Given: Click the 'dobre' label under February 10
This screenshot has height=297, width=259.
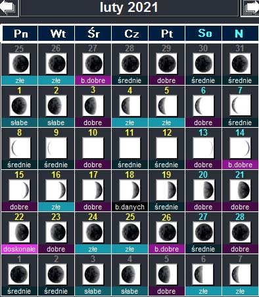Looking at the screenshot, I should tap(93, 165).
